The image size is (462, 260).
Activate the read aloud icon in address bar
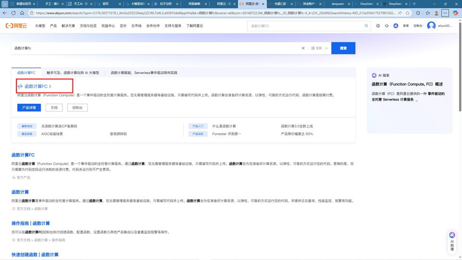pyautogui.click(x=400, y=13)
